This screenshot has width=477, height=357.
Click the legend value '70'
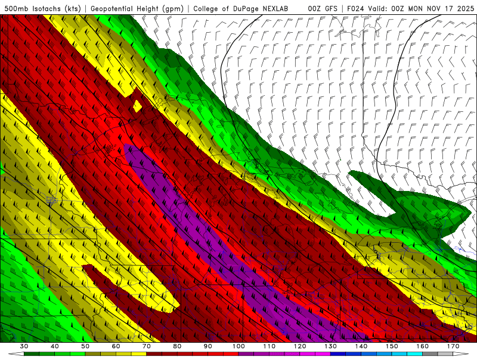pos(147,346)
